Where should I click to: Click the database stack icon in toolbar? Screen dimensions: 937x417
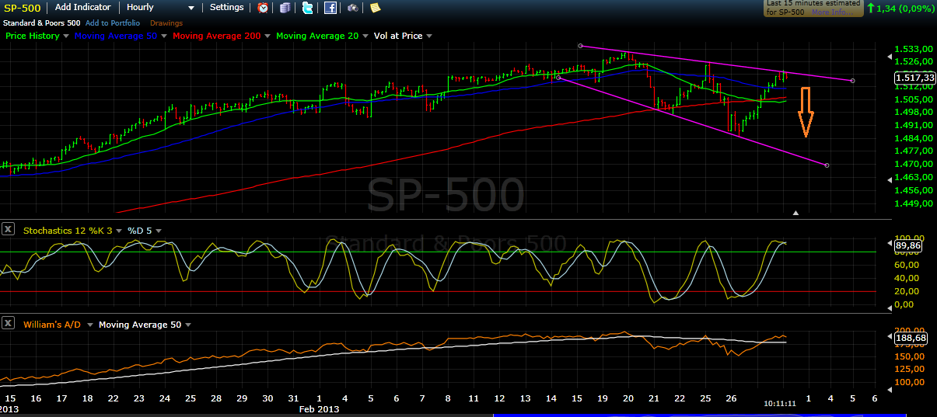[285, 8]
